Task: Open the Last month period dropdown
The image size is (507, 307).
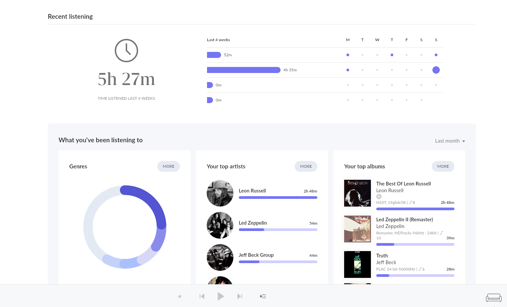Action: (450, 141)
